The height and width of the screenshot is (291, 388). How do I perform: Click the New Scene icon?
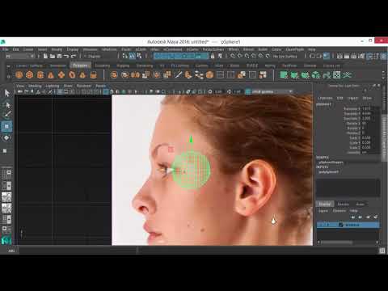[x=45, y=56]
